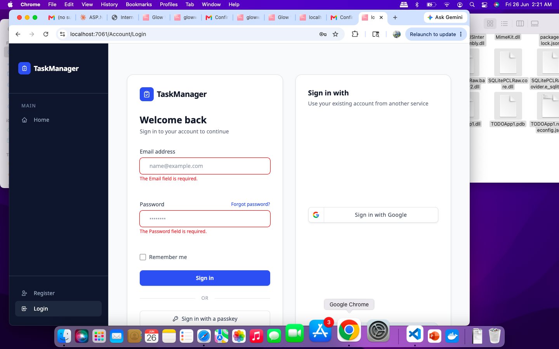Open Control Center in the menu bar

(484, 5)
